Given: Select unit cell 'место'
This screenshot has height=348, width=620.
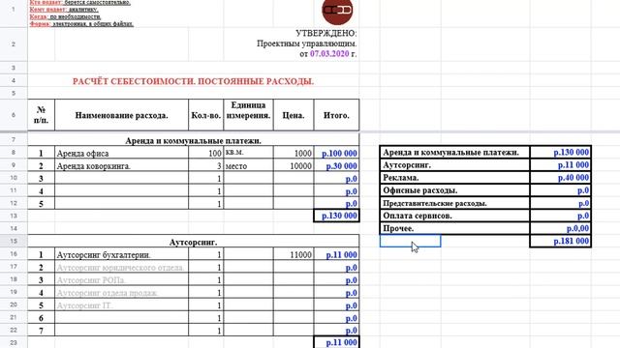Looking at the screenshot, I should coord(248,165).
